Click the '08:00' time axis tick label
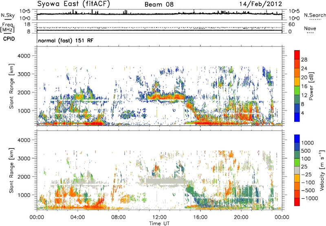 [x=119, y=217]
